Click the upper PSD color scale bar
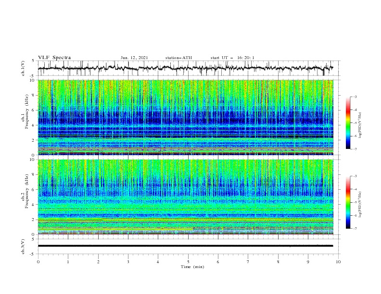This screenshot has height=294, width=381. [x=348, y=123]
